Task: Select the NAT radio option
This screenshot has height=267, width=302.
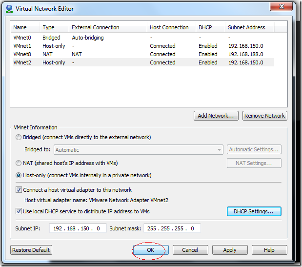Action: (19, 163)
